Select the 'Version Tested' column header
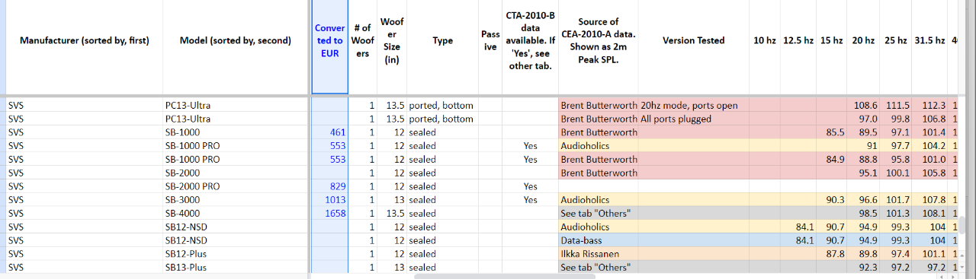The height and width of the screenshot is (279, 976). tap(694, 40)
